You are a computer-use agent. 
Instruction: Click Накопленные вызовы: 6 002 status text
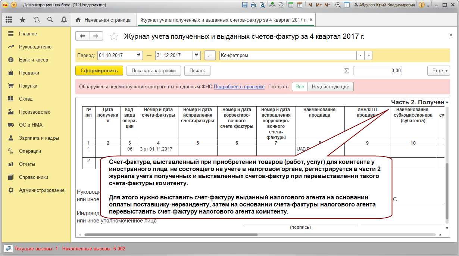click(x=94, y=248)
